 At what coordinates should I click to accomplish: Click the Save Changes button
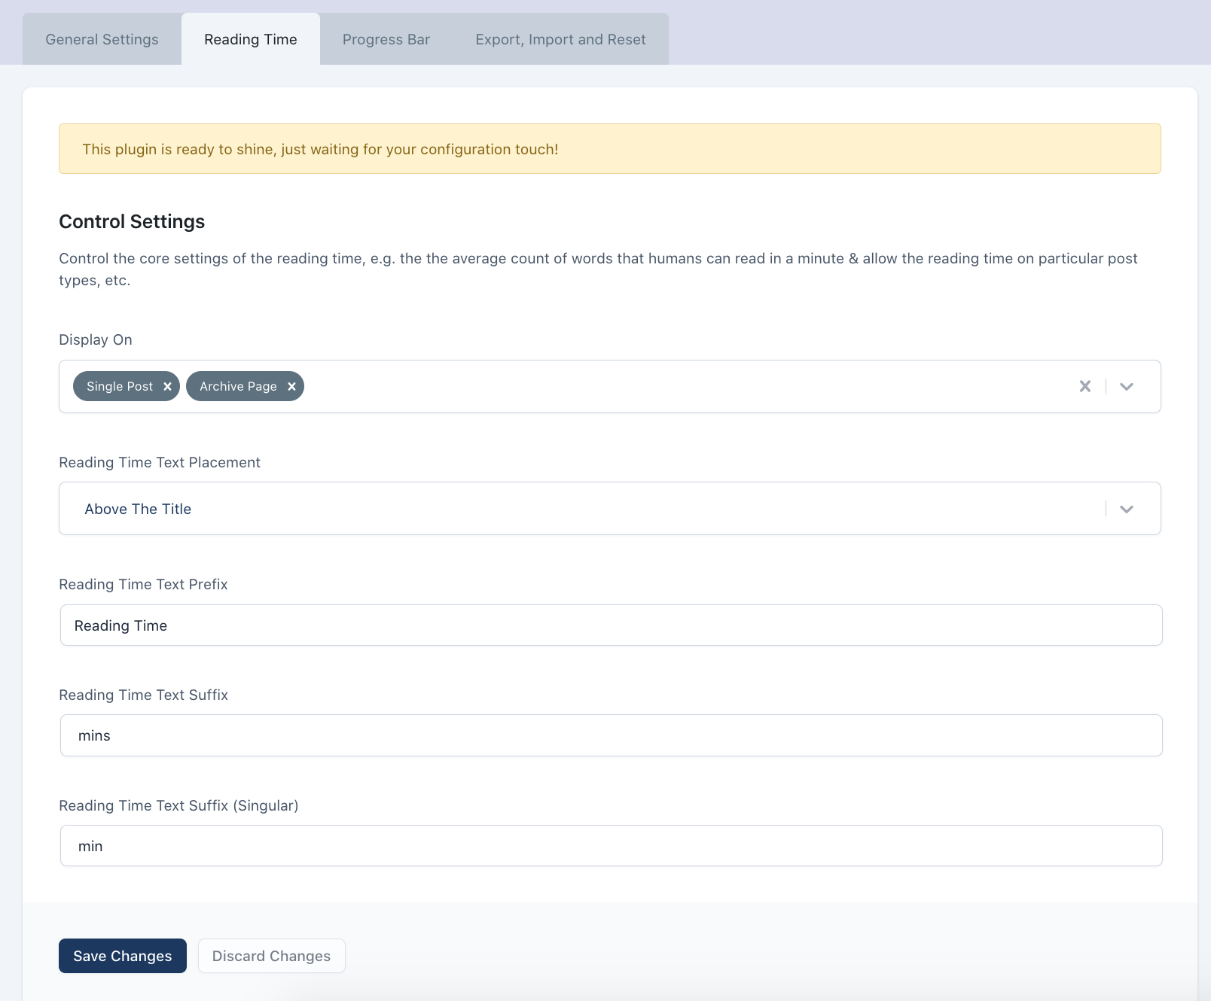pos(123,956)
